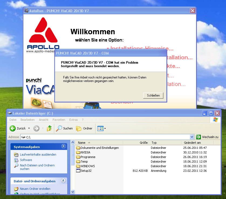Click the Setup32 application icon
The height and width of the screenshot is (199, 226).
pos(78,171)
